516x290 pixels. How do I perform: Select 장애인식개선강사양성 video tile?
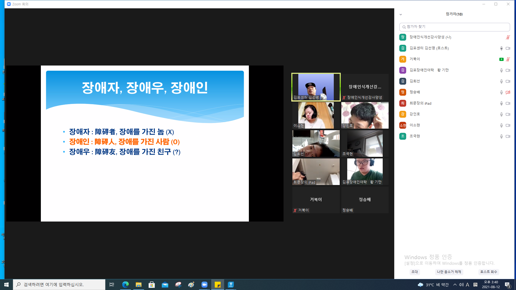point(365,87)
